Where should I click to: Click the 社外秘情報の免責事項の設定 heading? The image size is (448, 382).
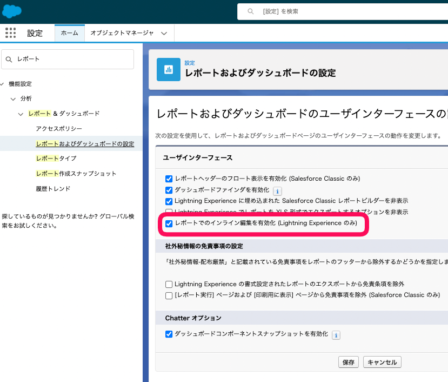[204, 246]
